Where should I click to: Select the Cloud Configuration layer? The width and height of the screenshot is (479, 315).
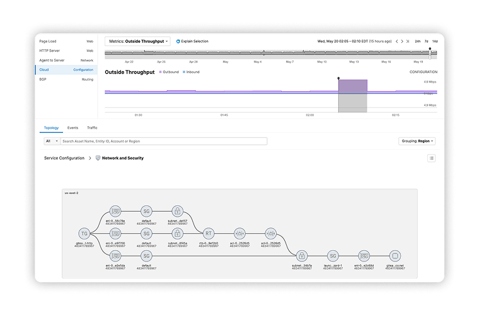(66, 70)
